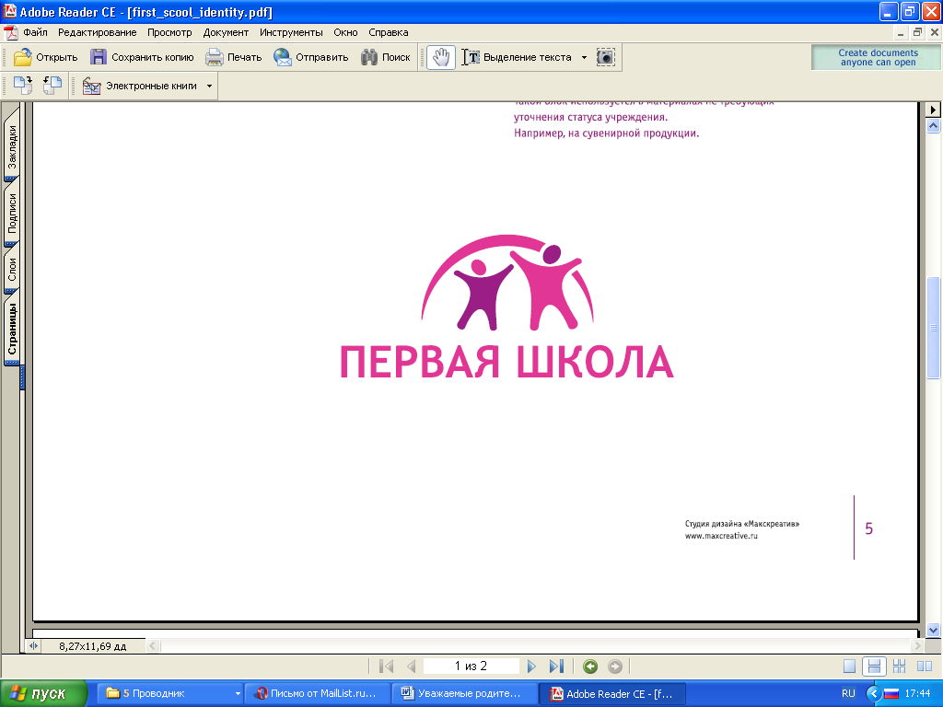Click the page number field showing 1 из 2
The width and height of the screenshot is (943, 707).
[x=471, y=666]
